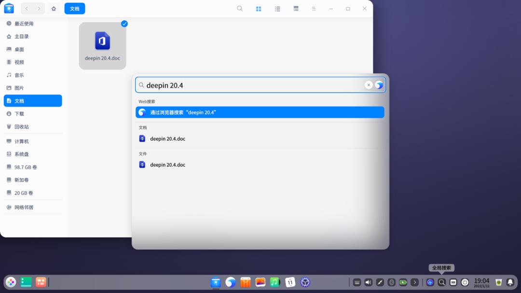Toggle the browser web-search icon in search bar
Image resolution: width=521 pixels, height=293 pixels.
tap(379, 85)
